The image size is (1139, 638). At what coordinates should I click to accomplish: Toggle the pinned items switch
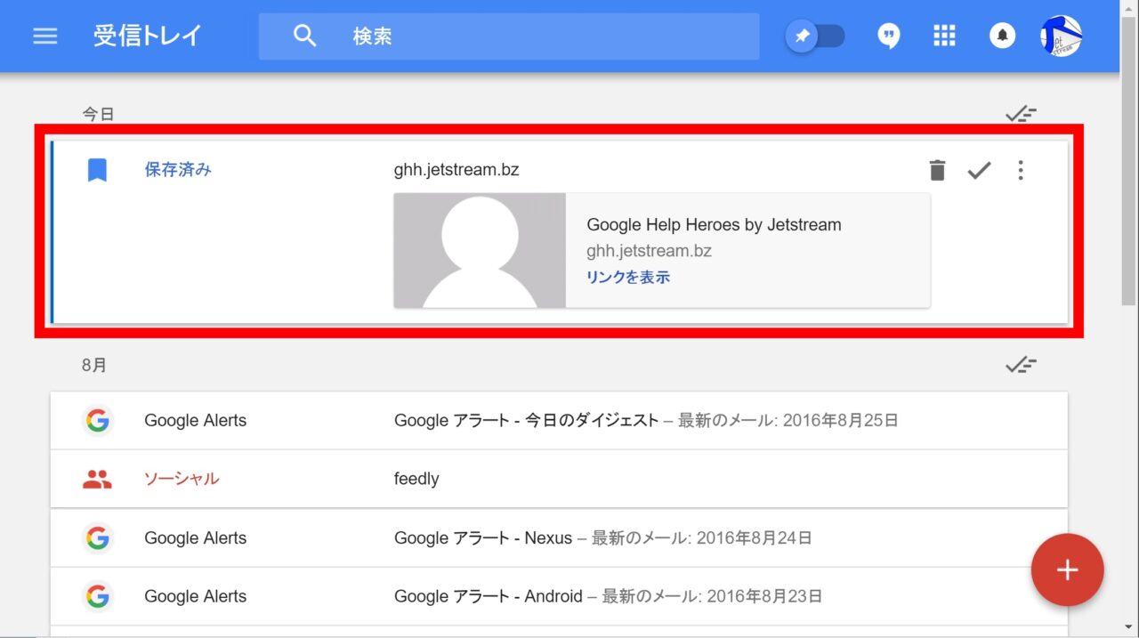815,36
